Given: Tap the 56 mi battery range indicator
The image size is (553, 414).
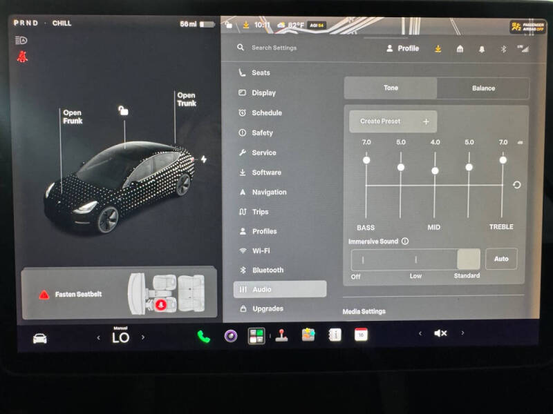Looking at the screenshot, I should (197, 24).
